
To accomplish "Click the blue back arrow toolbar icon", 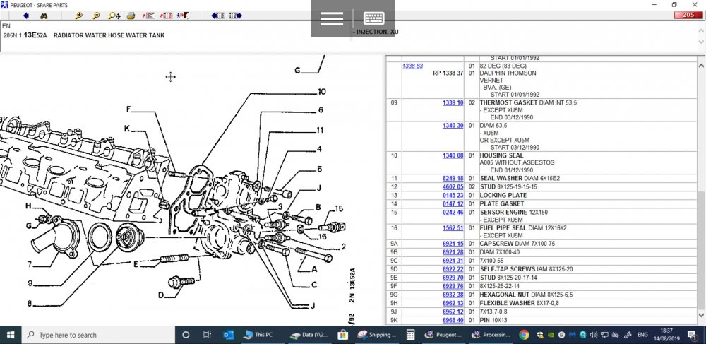I will (x=26, y=16).
